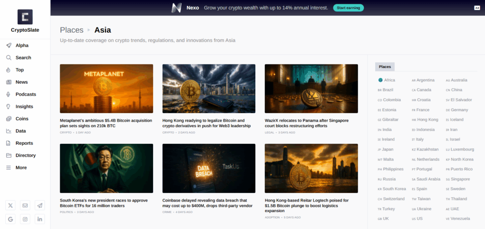Open the Metaplanet article thumbnail
This screenshot has height=229, width=485.
[107, 88]
